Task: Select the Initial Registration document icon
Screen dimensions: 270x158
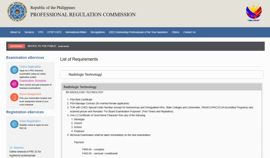Action: pyautogui.click(x=14, y=124)
